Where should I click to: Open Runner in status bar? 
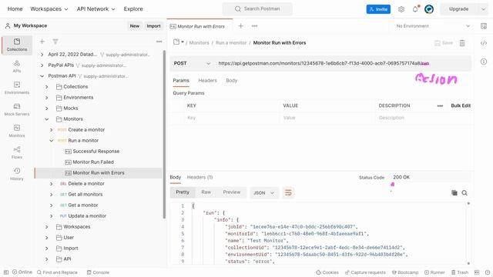[434, 272]
